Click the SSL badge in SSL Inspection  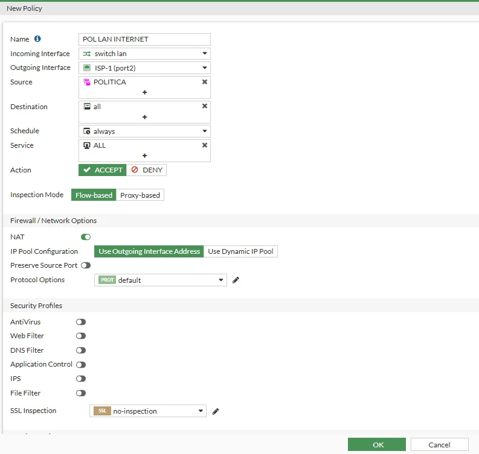(102, 411)
